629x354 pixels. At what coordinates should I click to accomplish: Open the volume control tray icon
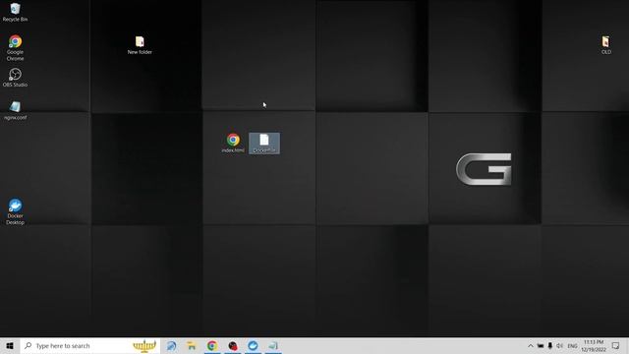[559, 345]
